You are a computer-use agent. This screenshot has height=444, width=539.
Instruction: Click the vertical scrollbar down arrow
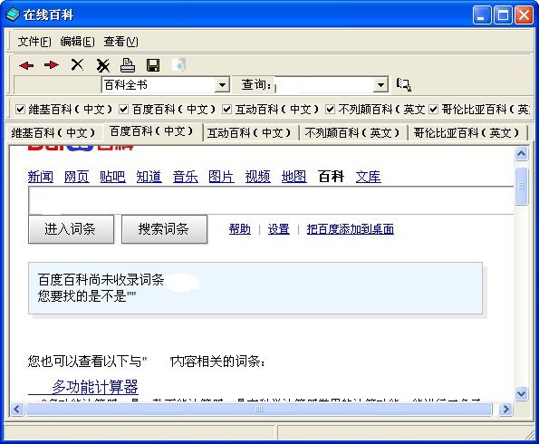tap(522, 393)
